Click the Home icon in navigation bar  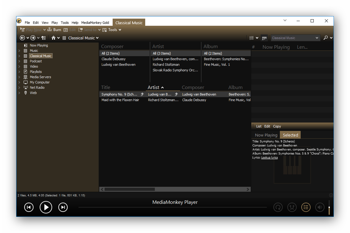click(x=53, y=38)
